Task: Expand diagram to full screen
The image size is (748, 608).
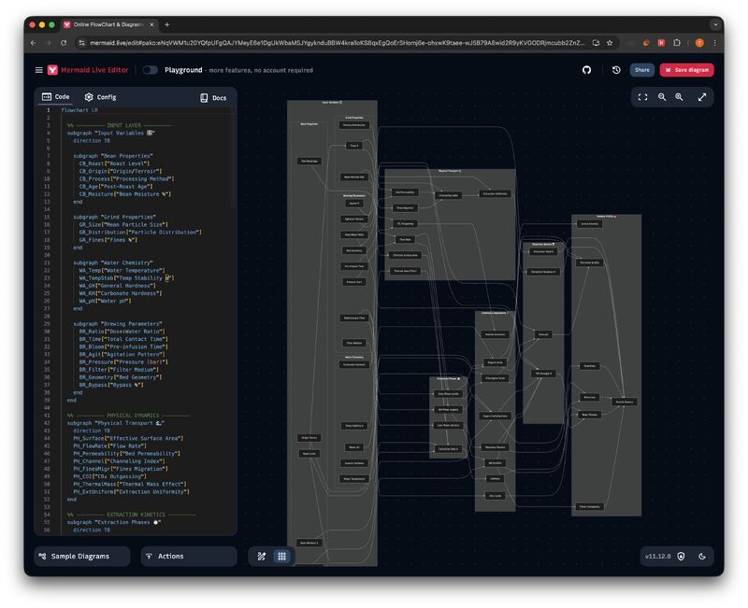Action: (702, 97)
